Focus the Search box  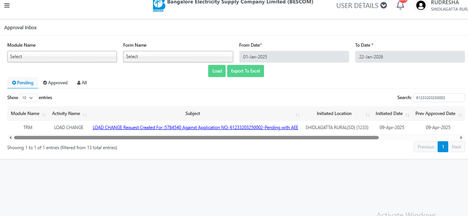[x=439, y=98]
